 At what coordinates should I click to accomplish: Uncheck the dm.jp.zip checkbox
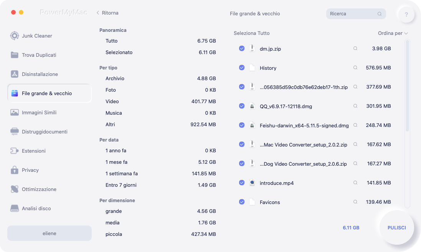point(242,48)
